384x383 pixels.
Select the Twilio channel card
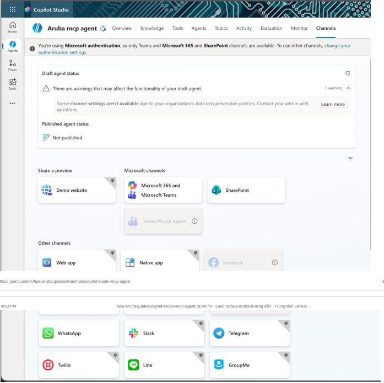coord(79,365)
